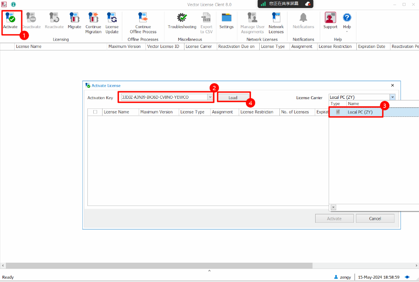Click the Activate button in dialog

pyautogui.click(x=334, y=219)
